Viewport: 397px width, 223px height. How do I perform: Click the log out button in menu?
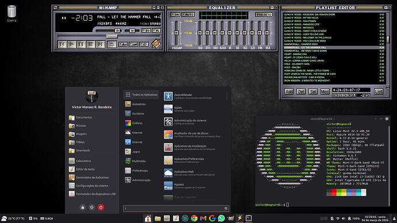point(91,207)
